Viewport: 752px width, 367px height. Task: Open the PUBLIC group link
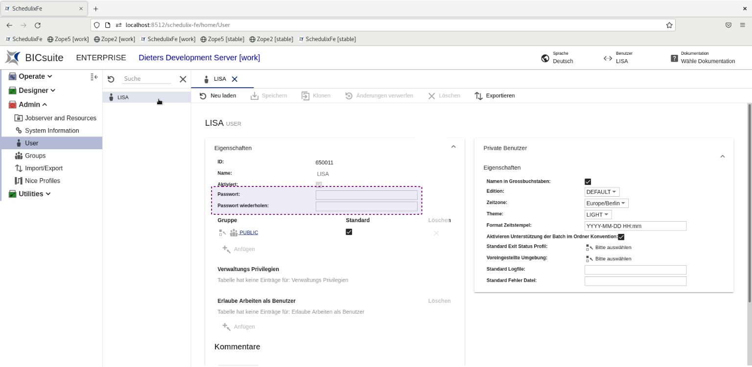[x=249, y=233]
